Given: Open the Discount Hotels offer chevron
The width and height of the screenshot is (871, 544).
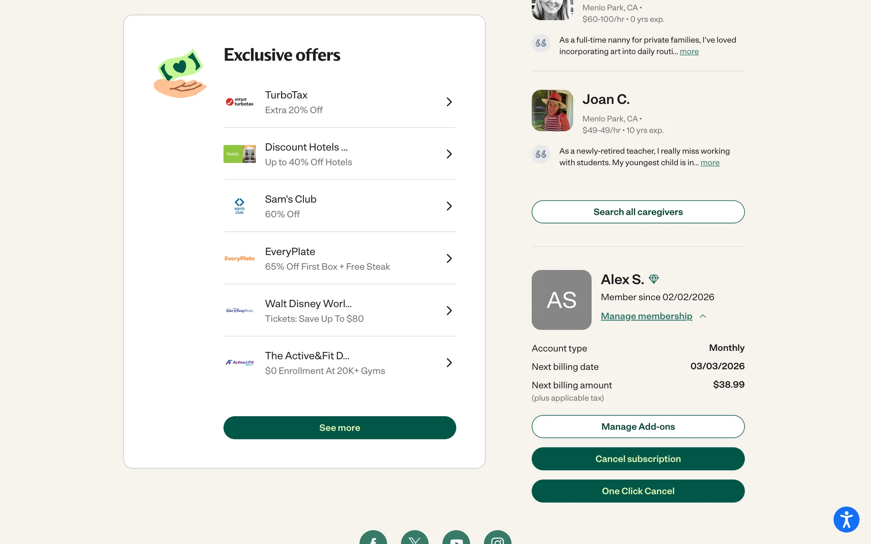Looking at the screenshot, I should coord(449,154).
